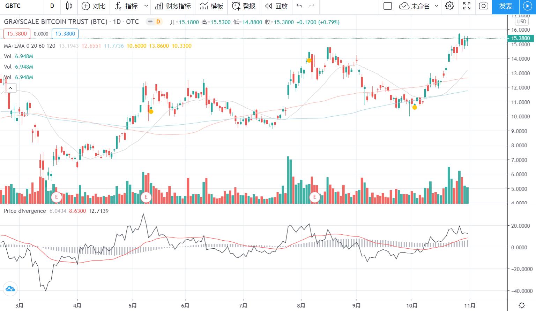Create a new 警报 alert
This screenshot has height=311, width=536.
tap(244, 6)
